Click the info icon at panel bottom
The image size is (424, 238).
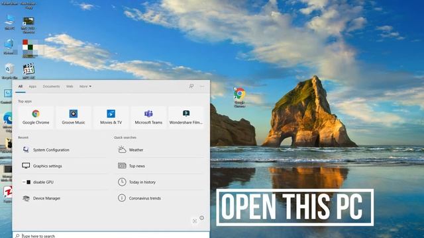(201, 218)
